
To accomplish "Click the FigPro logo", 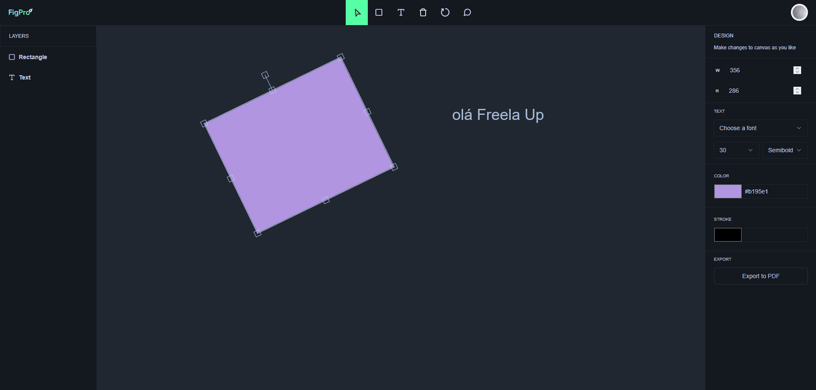I will click(20, 12).
